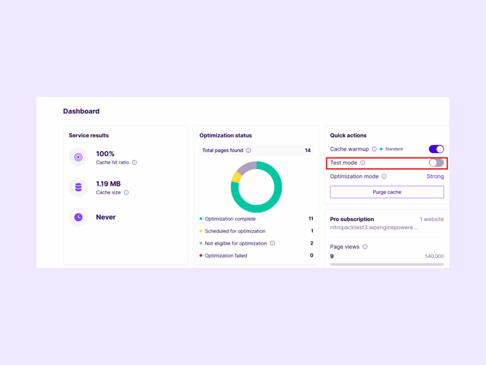
Task: Open Page views info icon
Action: pos(365,247)
